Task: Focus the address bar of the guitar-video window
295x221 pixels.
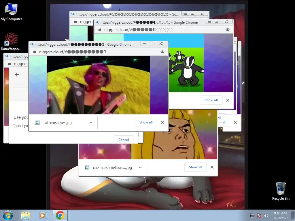Action: [98, 52]
